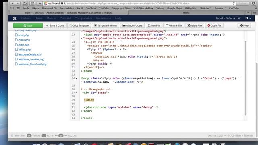Screen dimensions: 258x145
Task: Reload the page via reload icon
Action: click(x=233, y=4)
